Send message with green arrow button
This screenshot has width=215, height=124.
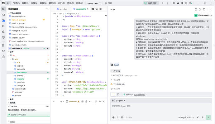pos(208,117)
